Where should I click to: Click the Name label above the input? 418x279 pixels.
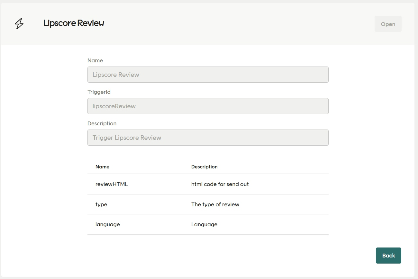point(95,60)
